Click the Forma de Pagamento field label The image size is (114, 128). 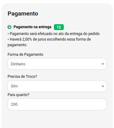pos(25,55)
